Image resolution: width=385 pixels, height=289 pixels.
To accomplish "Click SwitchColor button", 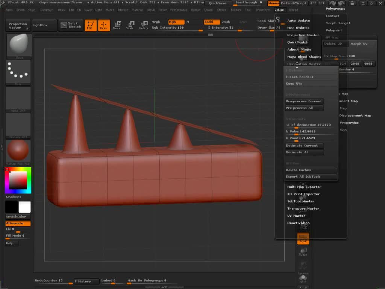I will pos(18,216).
